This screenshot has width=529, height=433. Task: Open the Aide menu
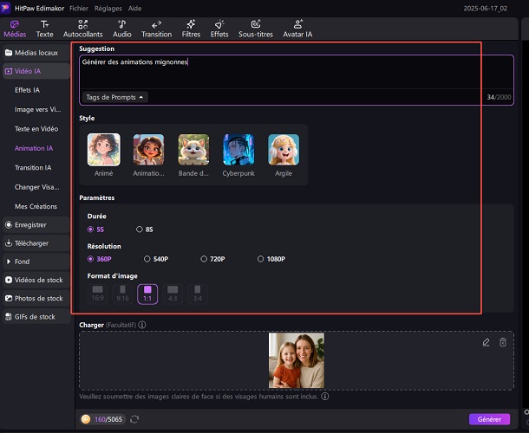coord(134,9)
